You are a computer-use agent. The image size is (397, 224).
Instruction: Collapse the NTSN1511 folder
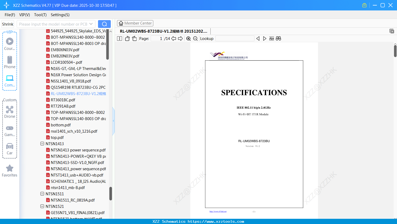pyautogui.click(x=42, y=194)
